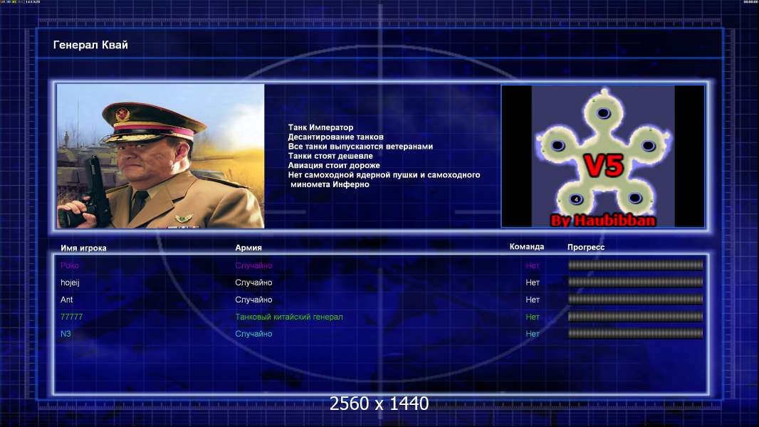Select the upper-right start position marker
This screenshot has width=759, height=427.
coord(648,145)
